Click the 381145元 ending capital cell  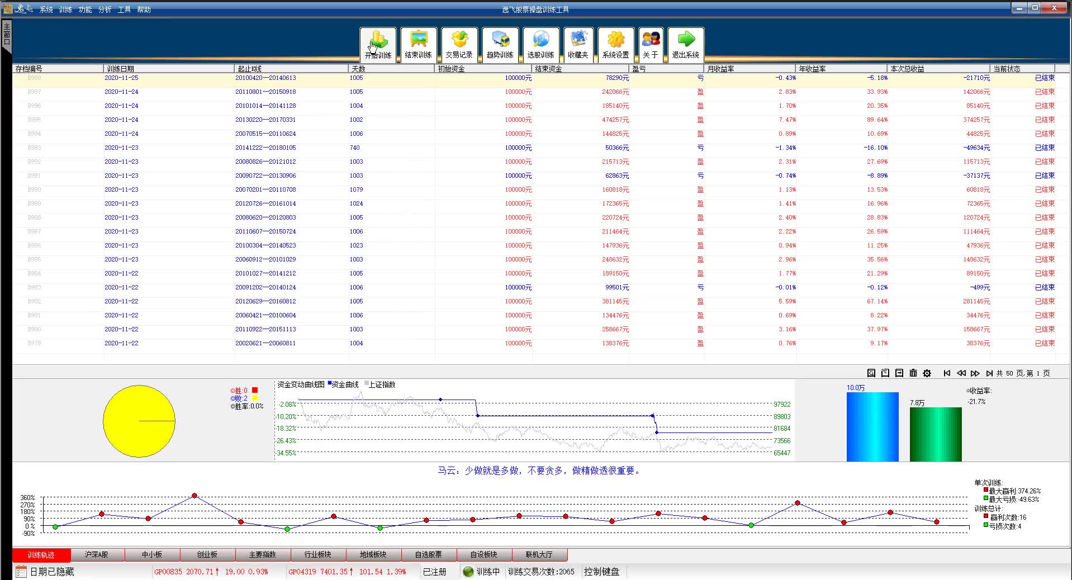615,301
